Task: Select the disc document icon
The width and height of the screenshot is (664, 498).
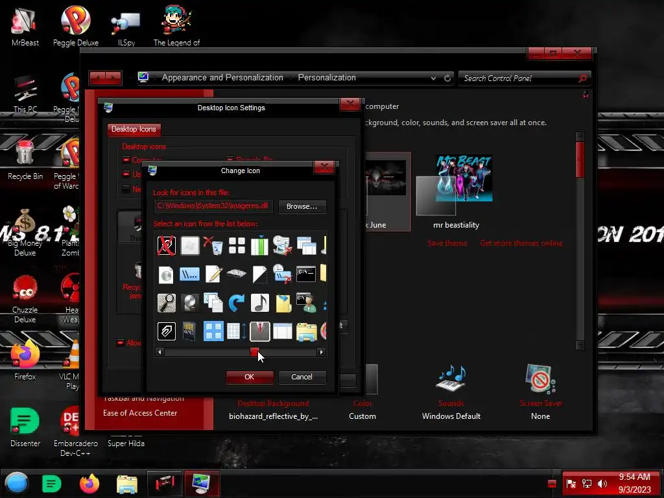Action: click(166, 274)
